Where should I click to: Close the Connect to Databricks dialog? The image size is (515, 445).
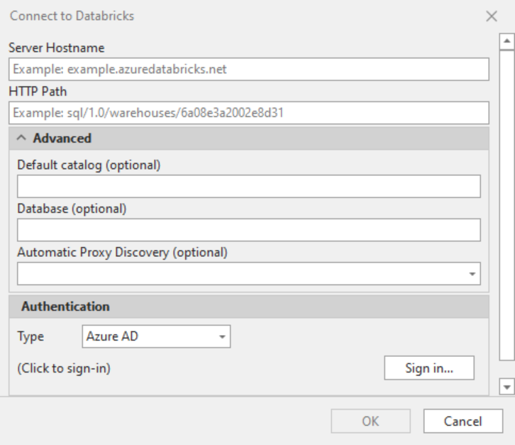[x=492, y=16]
